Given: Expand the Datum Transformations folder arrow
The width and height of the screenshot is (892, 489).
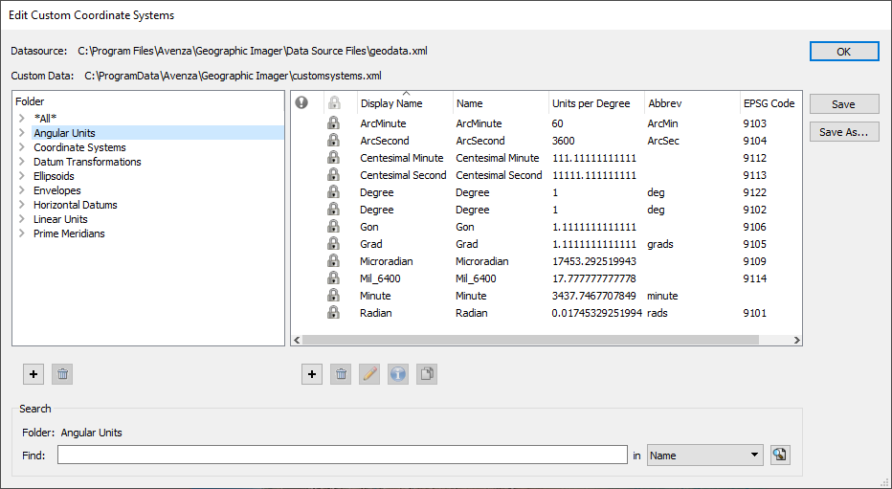Looking at the screenshot, I should coord(22,162).
